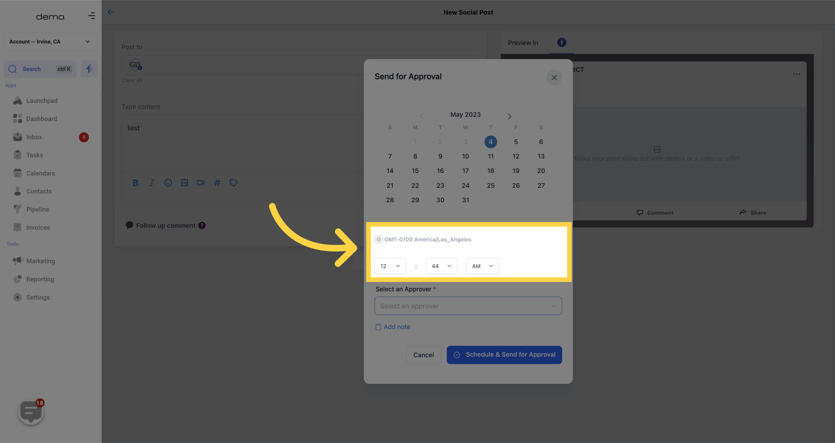This screenshot has height=443, width=835.
Task: Click the Image insert icon
Action: (x=184, y=183)
